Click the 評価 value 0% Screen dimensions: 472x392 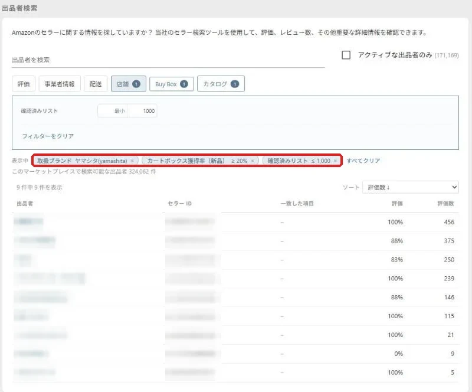(398, 354)
